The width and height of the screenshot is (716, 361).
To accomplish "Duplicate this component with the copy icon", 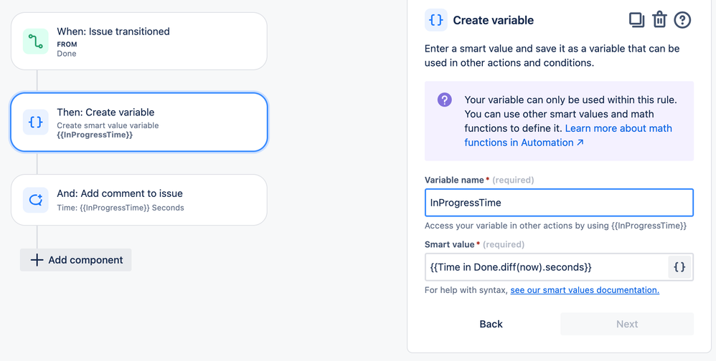I will click(636, 20).
